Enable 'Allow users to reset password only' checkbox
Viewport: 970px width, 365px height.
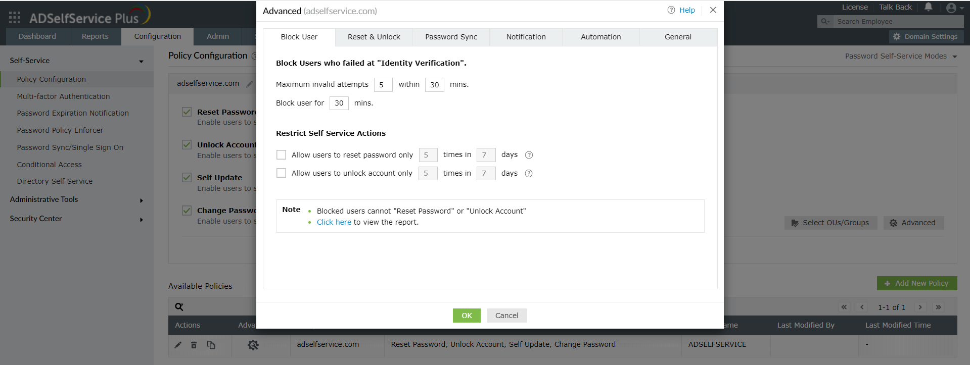pyautogui.click(x=282, y=155)
